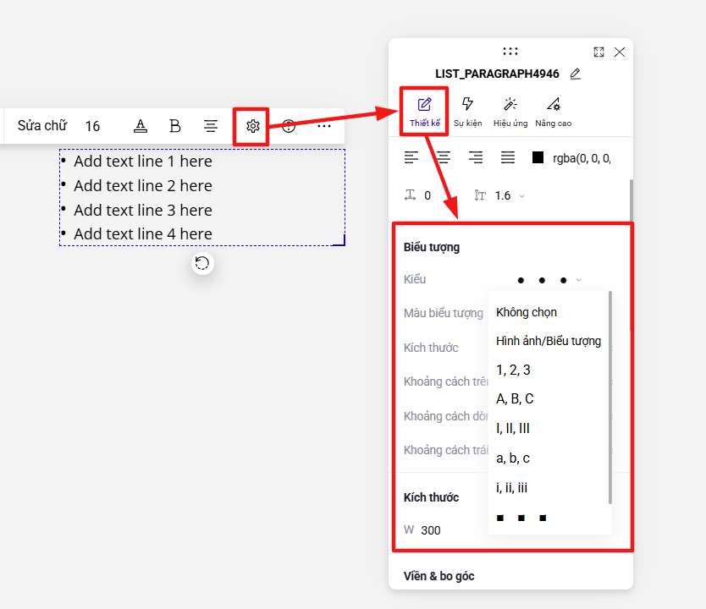Click the line height icon
This screenshot has width=706, height=609.
479,195
